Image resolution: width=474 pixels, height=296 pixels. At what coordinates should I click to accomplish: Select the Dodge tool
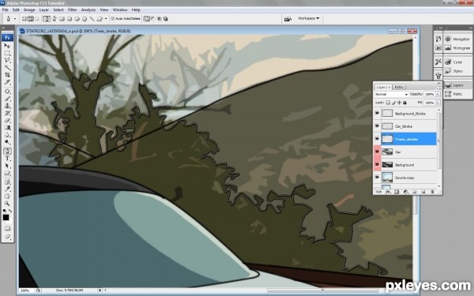pyautogui.click(x=7, y=142)
